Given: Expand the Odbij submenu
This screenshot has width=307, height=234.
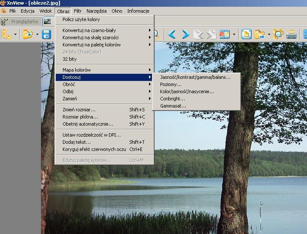Looking at the screenshot, I should point(105,91).
